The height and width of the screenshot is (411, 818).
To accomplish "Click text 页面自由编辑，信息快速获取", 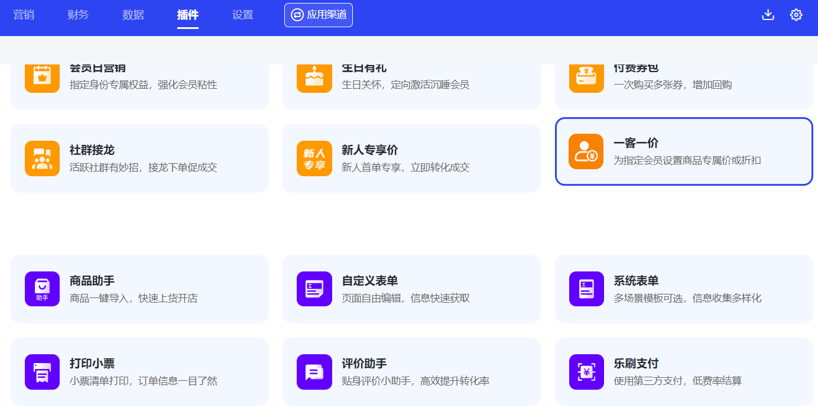I will click(x=405, y=298).
